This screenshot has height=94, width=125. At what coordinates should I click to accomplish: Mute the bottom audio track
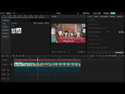click(x=8, y=79)
